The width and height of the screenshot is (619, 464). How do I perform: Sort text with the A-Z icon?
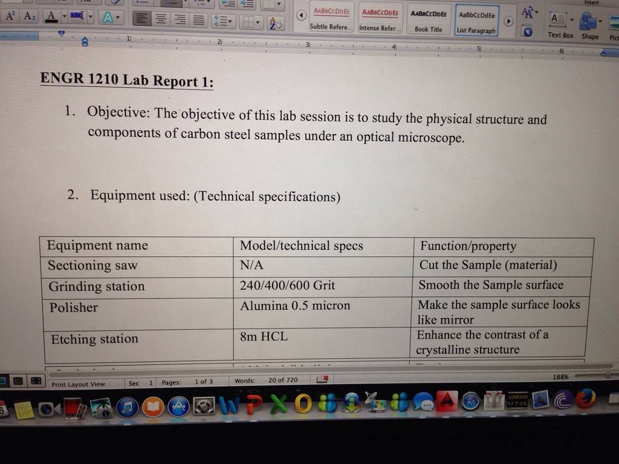pos(275,24)
